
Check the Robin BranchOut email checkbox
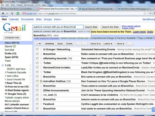37,54
